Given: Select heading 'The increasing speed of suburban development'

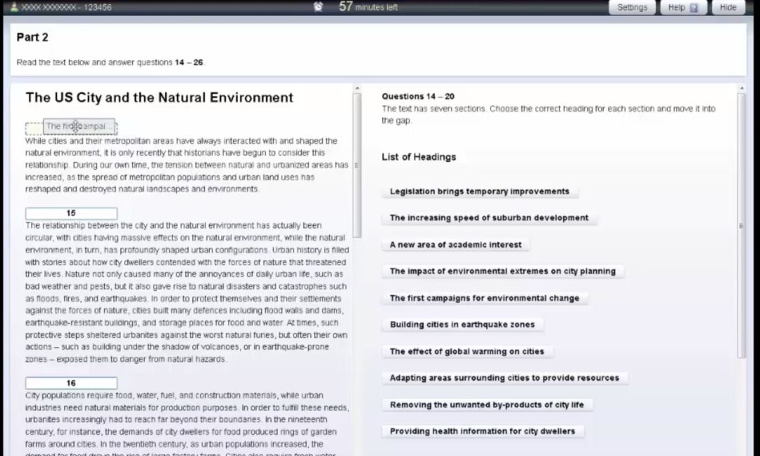Looking at the screenshot, I should (489, 218).
